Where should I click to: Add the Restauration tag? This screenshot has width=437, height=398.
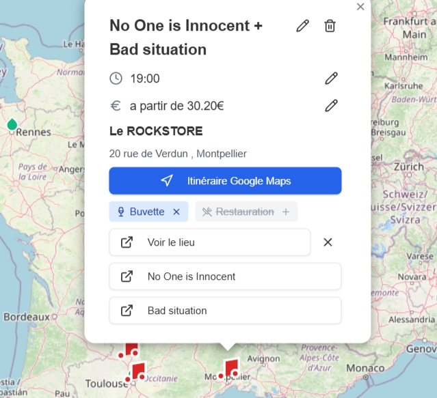(286, 212)
